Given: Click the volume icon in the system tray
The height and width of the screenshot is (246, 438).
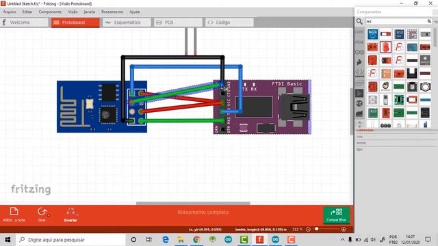Looking at the screenshot, I should (374, 240).
